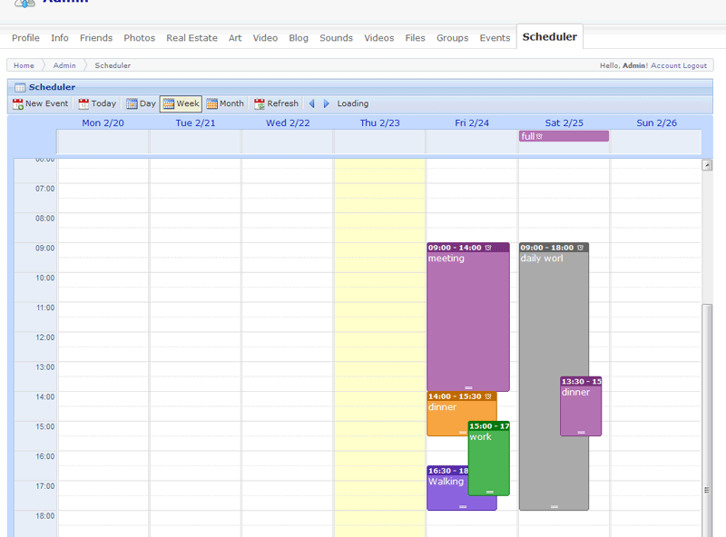Click the resize handle below the daily work event
The height and width of the screenshot is (537, 726).
coord(554,507)
